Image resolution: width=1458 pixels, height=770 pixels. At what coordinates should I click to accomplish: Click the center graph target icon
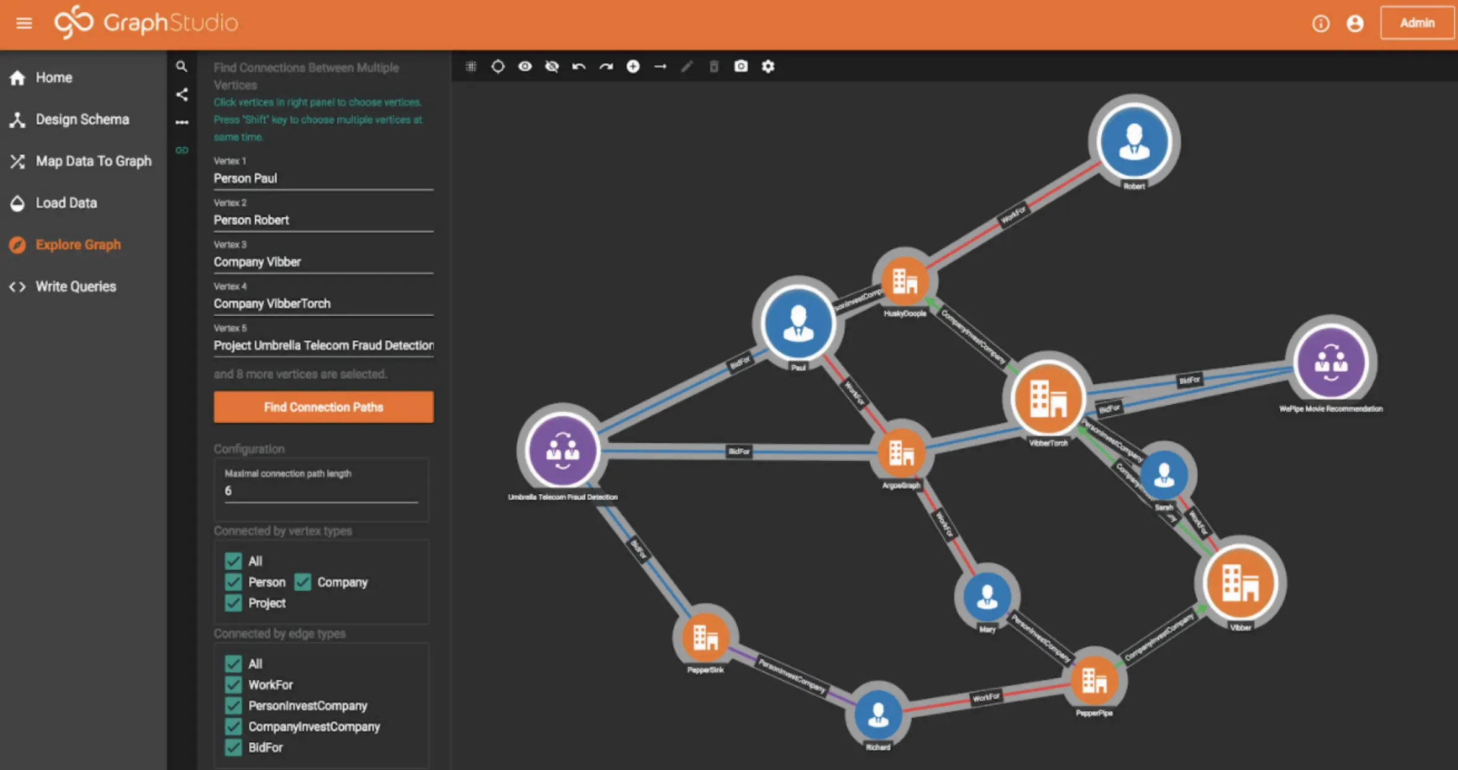pos(497,66)
